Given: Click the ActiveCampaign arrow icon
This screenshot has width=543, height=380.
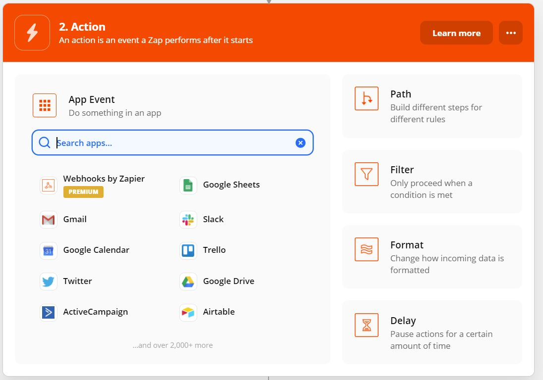Looking at the screenshot, I should click(49, 312).
